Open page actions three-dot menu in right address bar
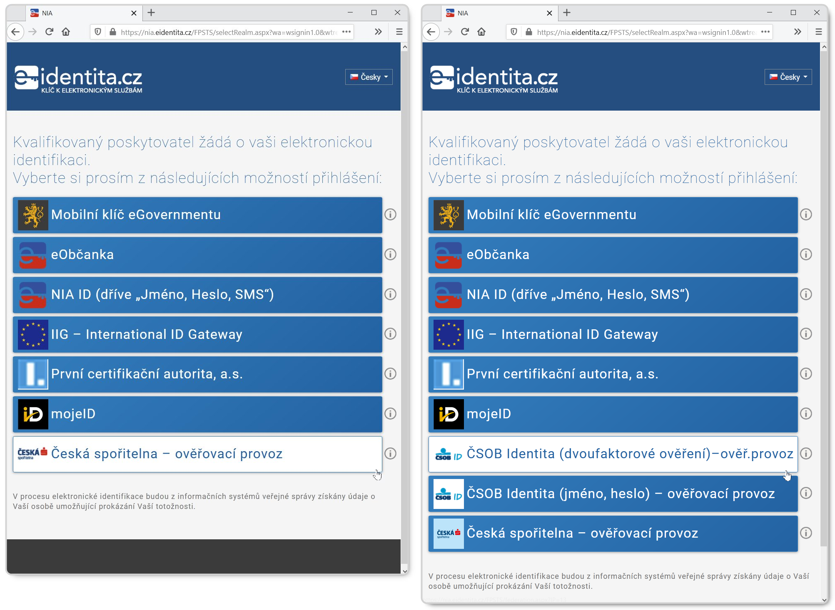 [765, 32]
